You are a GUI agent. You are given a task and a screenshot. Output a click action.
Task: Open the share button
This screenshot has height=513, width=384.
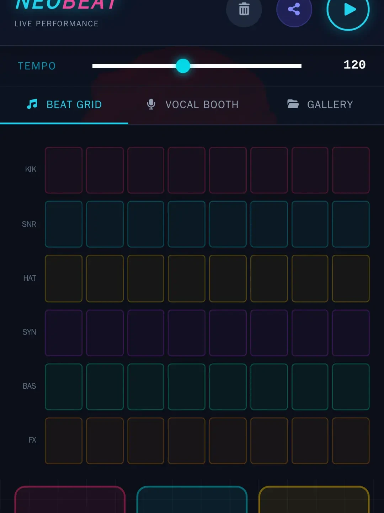[294, 9]
